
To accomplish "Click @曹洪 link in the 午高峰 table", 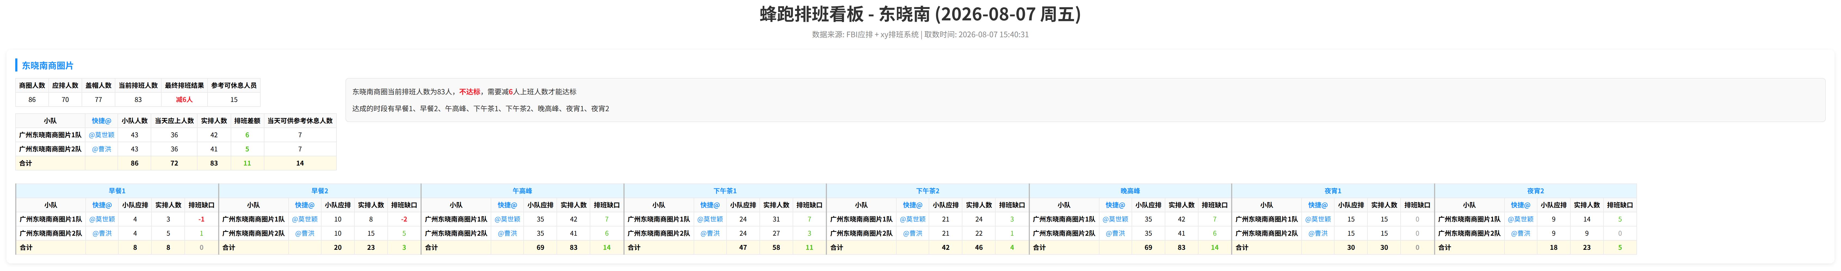I will pos(507,234).
